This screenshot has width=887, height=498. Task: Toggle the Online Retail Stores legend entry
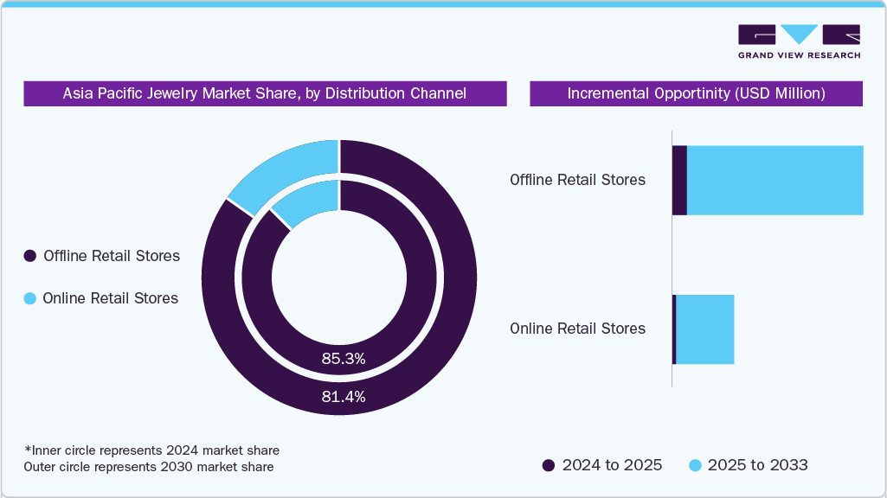pos(109,298)
